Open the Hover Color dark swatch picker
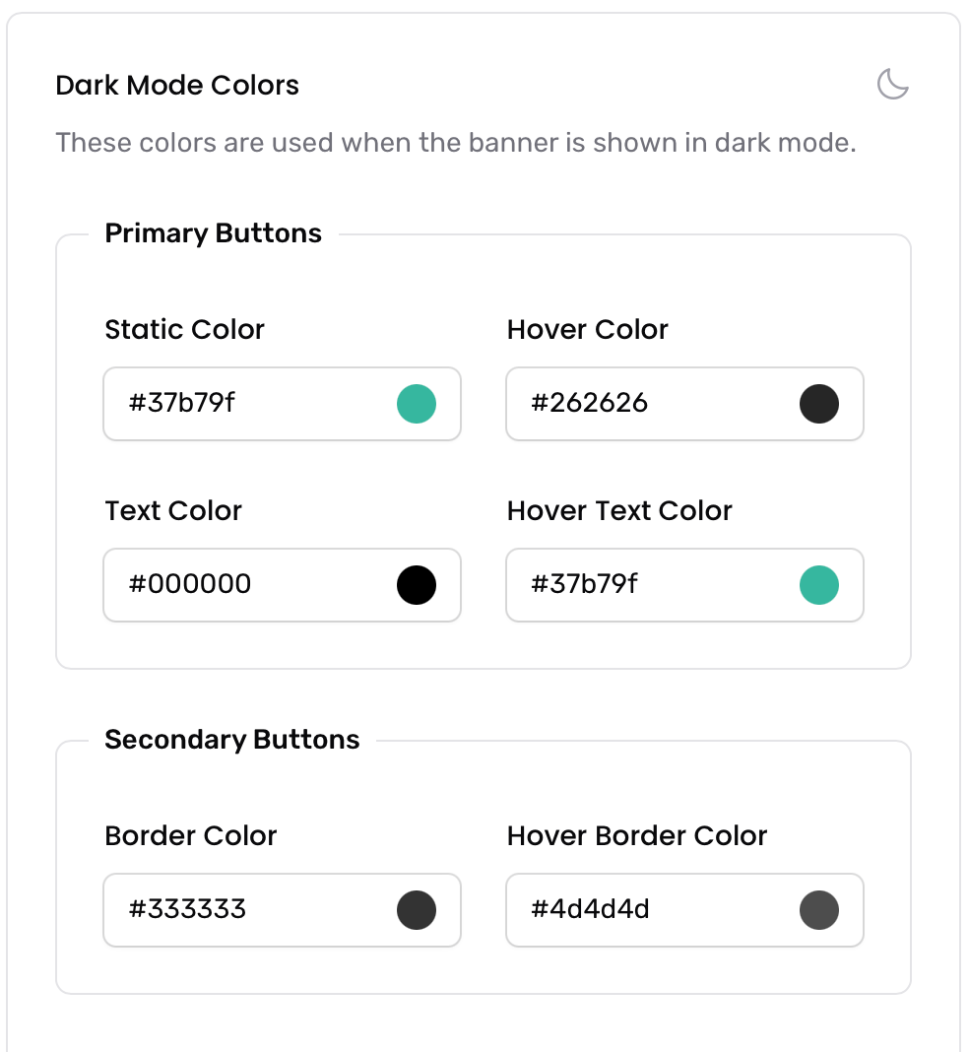Screen dimensions: 969x1052 [x=818, y=404]
